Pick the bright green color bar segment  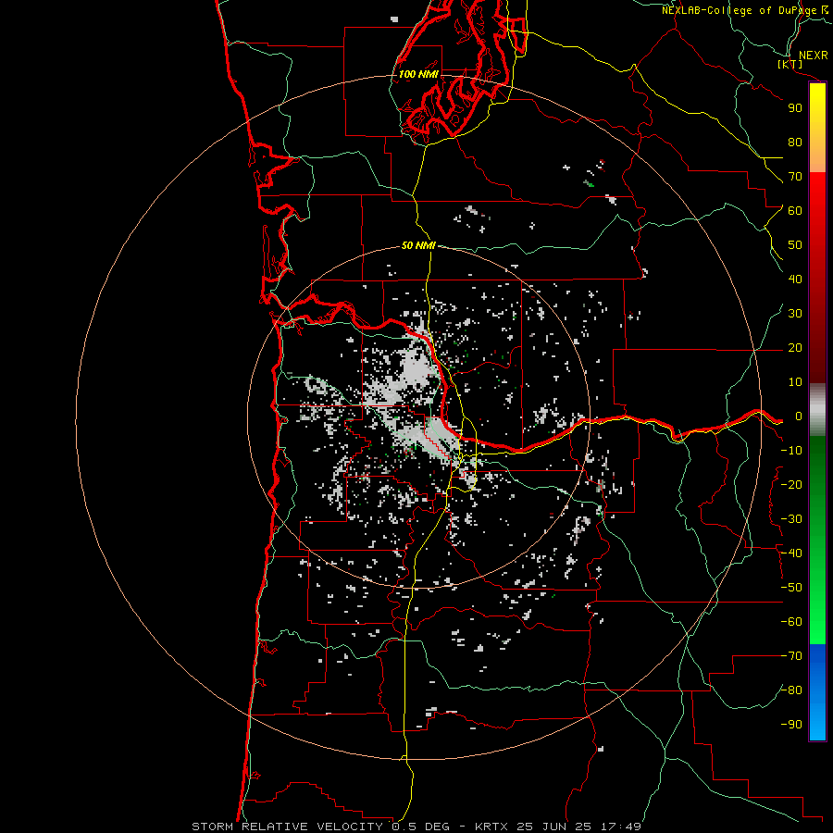(817, 611)
